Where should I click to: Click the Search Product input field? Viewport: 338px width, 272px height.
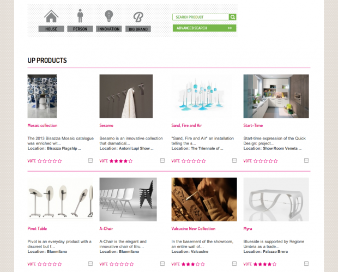(x=200, y=17)
